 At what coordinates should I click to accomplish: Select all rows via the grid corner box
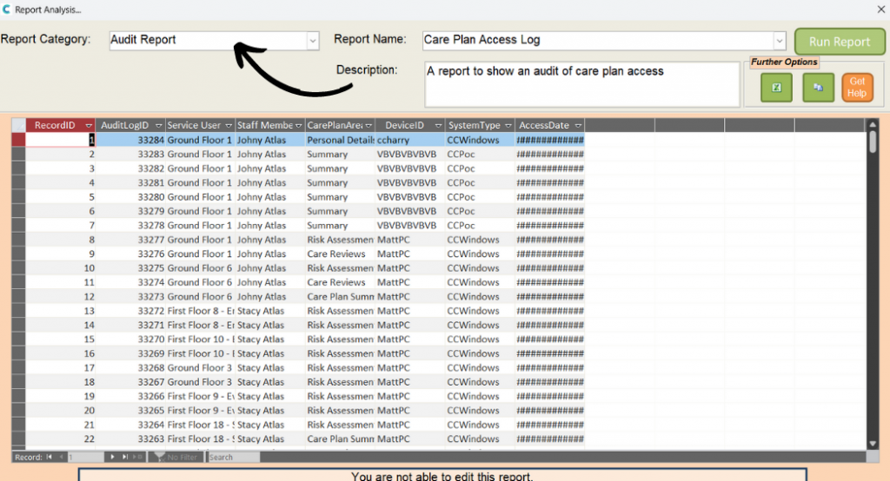point(17,125)
